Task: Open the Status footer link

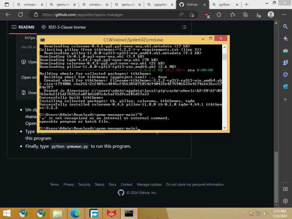Action: (100, 184)
